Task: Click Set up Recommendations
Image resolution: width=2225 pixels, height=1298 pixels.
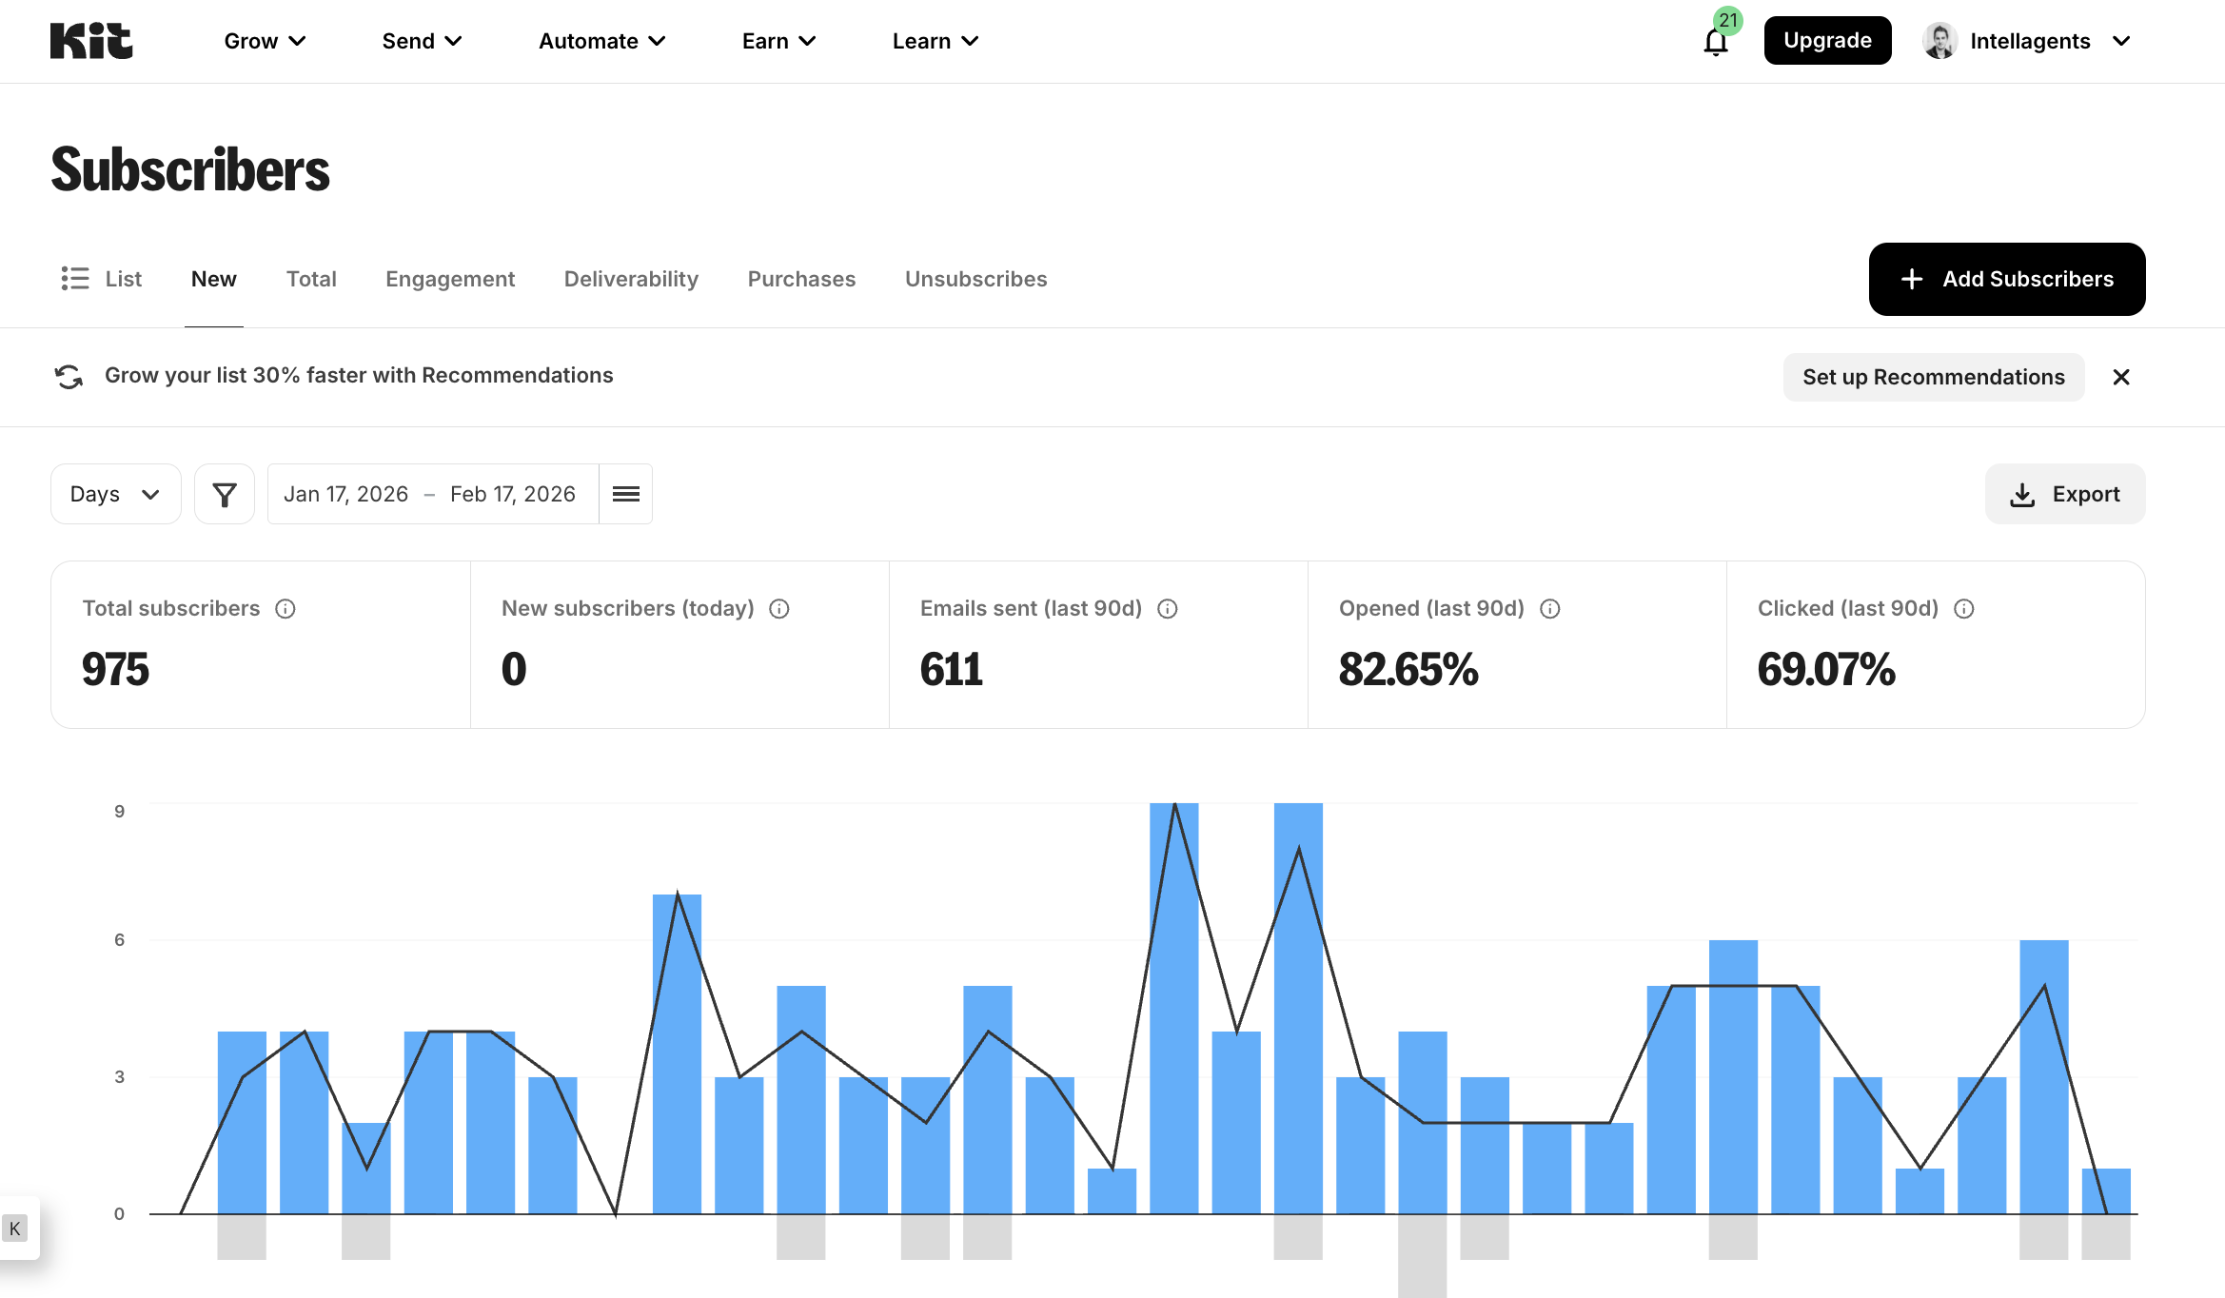Action: tap(1933, 377)
